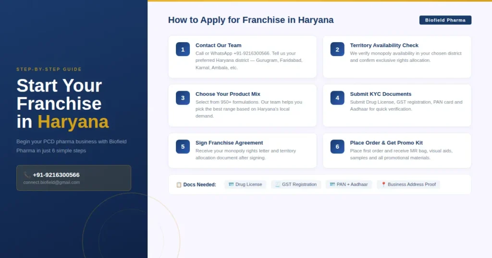This screenshot has width=492, height=258.
Task: Click the step 1 number badge
Action: tap(183, 49)
